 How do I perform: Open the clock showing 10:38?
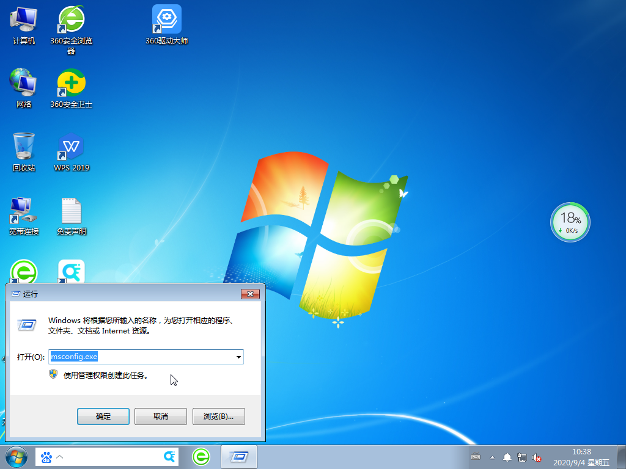tap(581, 457)
